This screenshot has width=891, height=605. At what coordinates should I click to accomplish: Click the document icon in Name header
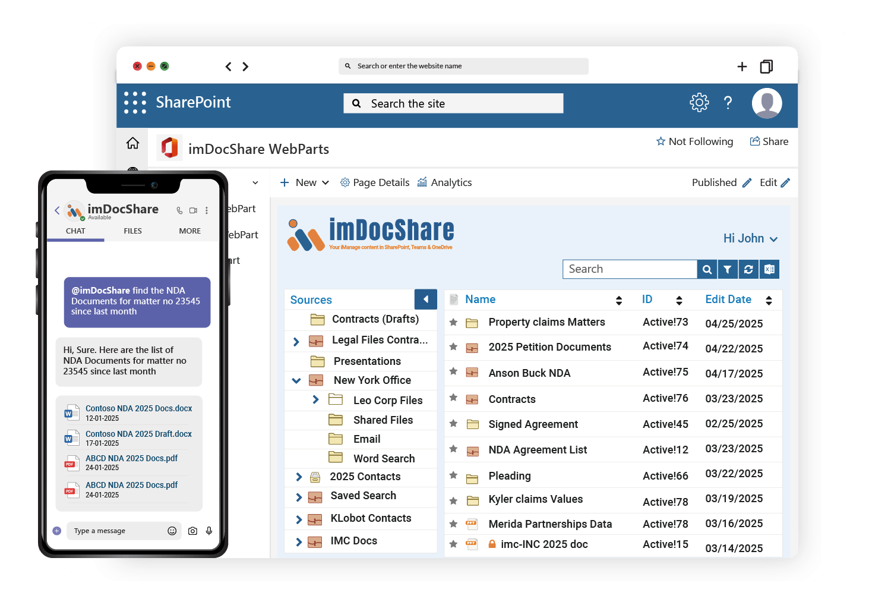(454, 299)
